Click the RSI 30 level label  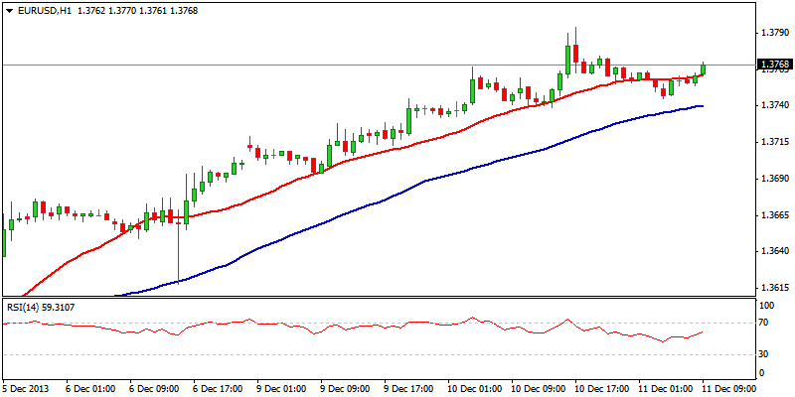[x=765, y=354]
